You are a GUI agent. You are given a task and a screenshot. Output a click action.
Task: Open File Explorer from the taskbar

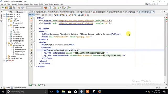pos(64,92)
